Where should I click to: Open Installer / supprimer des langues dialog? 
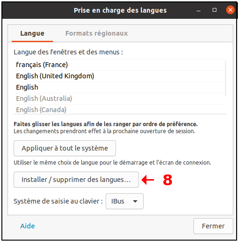(x=76, y=180)
